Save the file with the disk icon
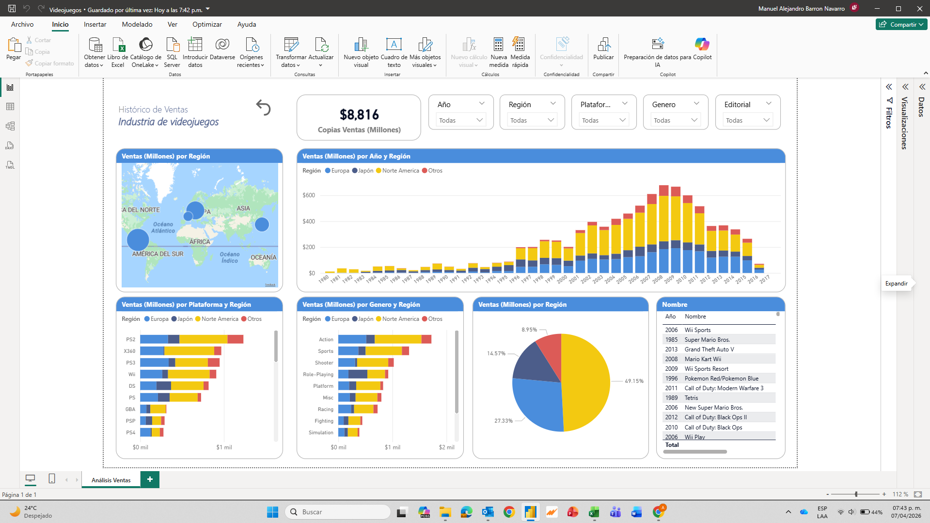The height and width of the screenshot is (523, 930). click(x=12, y=8)
